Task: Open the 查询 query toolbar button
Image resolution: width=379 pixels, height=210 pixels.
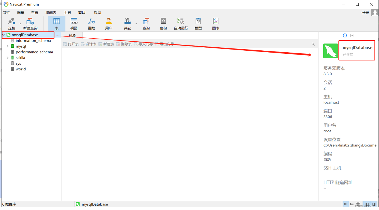Action: pyautogui.click(x=146, y=24)
